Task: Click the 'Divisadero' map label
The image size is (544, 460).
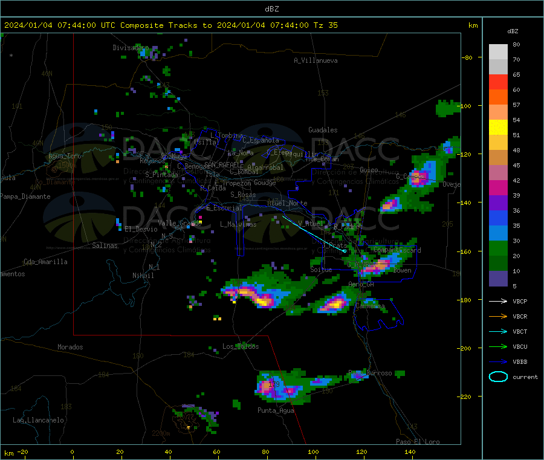Action: pos(131,48)
